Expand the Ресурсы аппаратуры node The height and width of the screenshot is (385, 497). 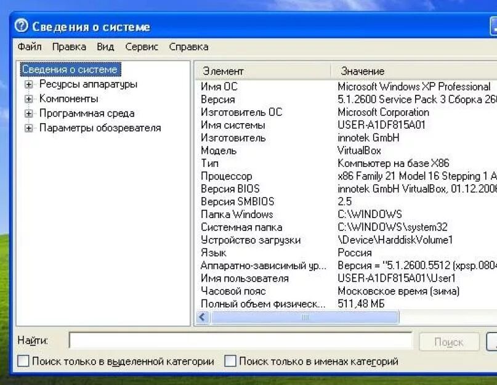(x=28, y=84)
